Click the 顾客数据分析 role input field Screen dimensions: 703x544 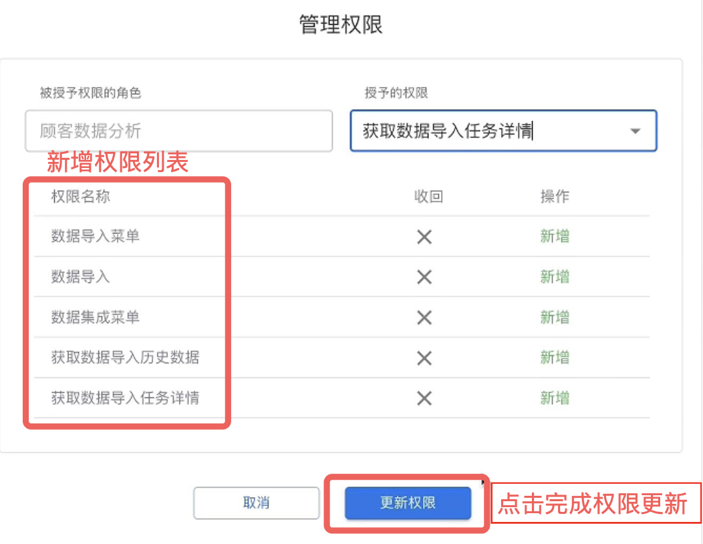[x=179, y=130]
